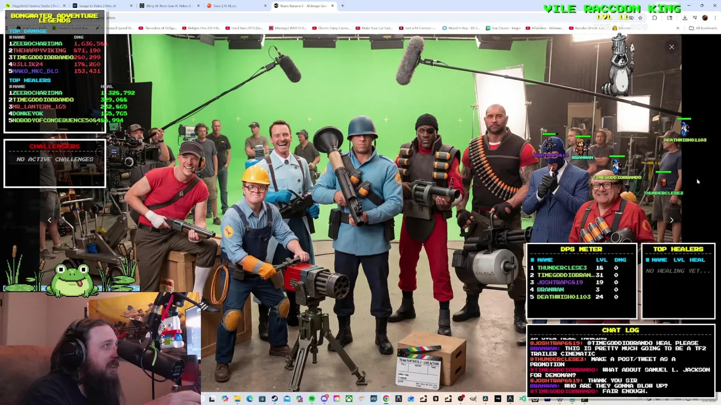Select BRANWAN row in the DPS Meter

580,289
